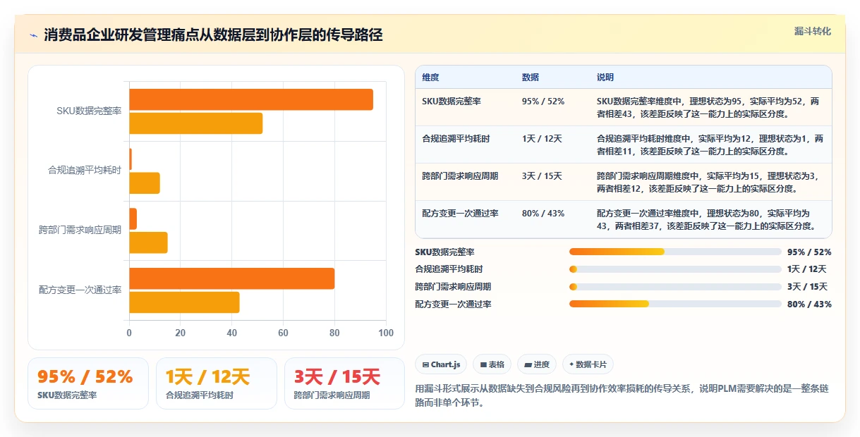Click the x-axis value 100 in chart

pyautogui.click(x=386, y=333)
